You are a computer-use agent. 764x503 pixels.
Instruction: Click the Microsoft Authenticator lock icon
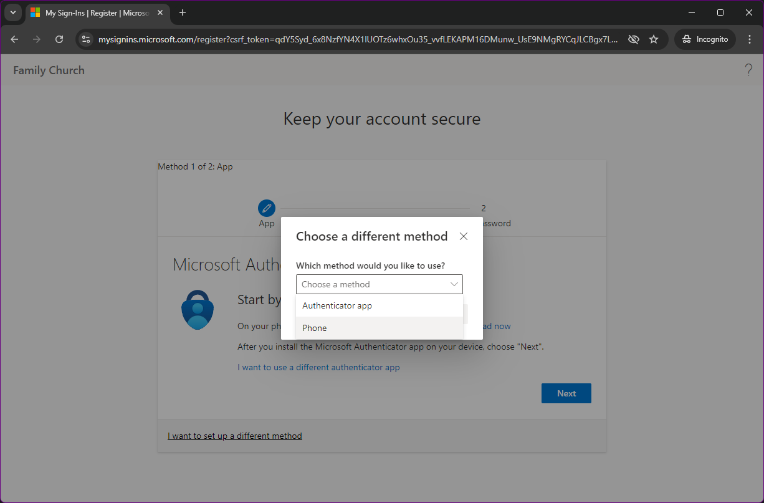[198, 310]
